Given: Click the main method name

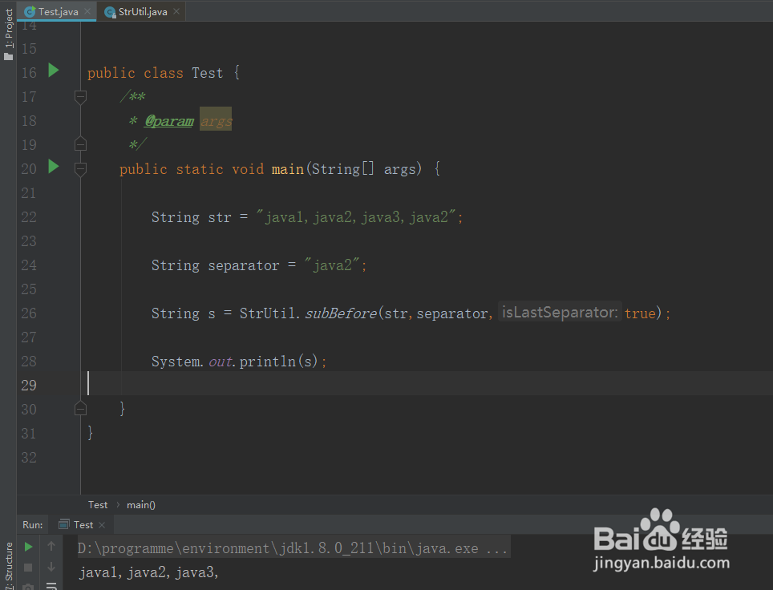Looking at the screenshot, I should (287, 169).
